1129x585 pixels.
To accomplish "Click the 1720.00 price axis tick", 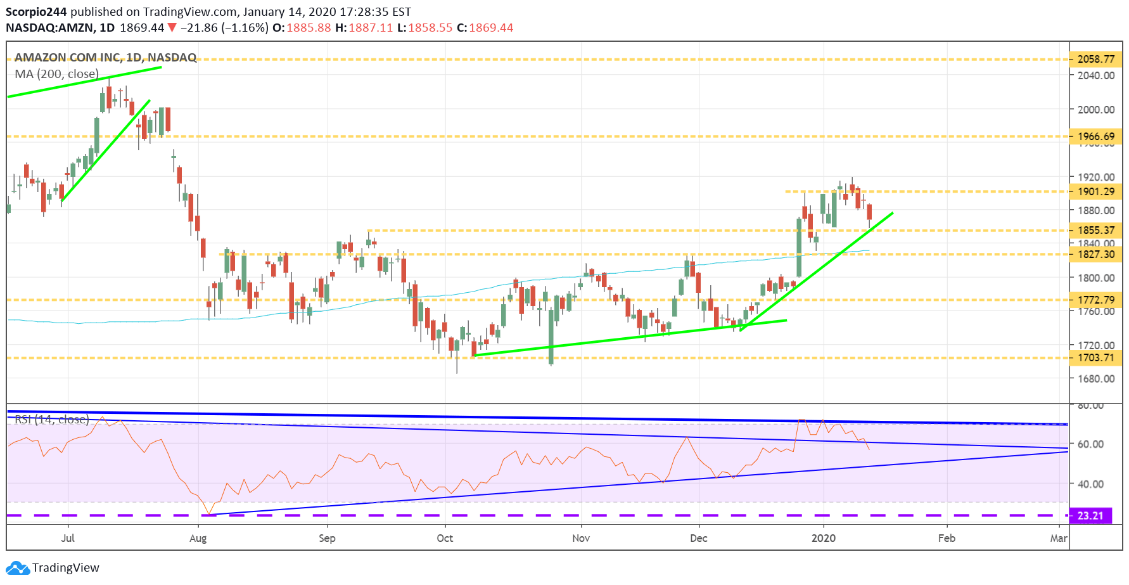I will 1096,345.
